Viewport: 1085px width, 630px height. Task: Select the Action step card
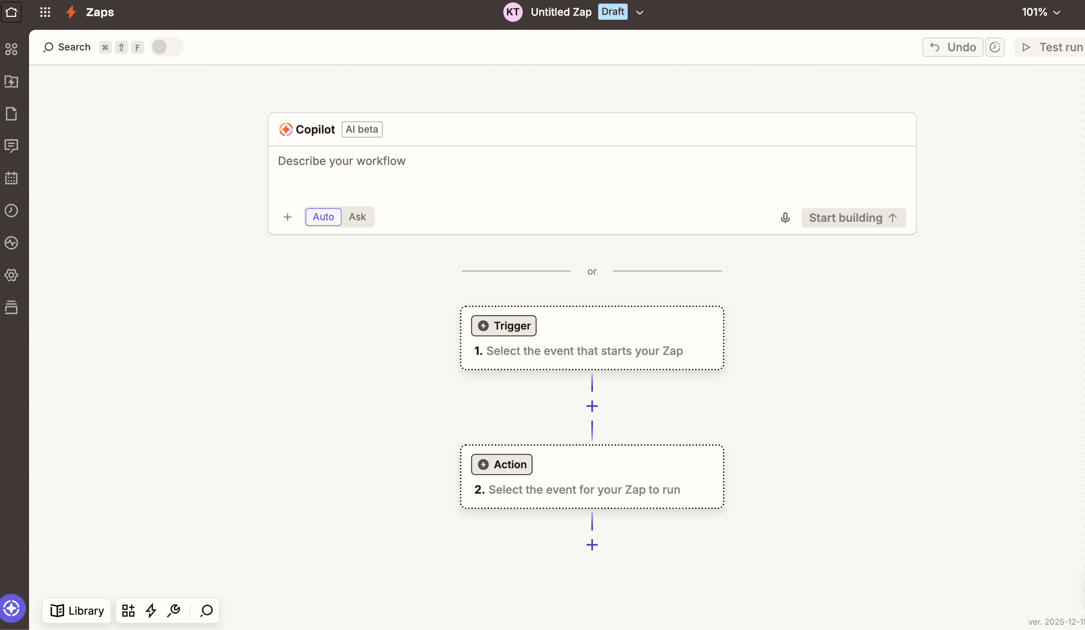(x=592, y=477)
